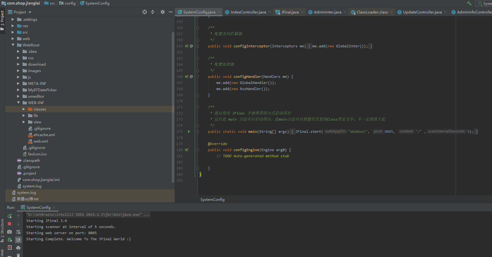The image size is (492, 257).
Task: Click override gutter icon on line 159
Action: tap(186, 46)
